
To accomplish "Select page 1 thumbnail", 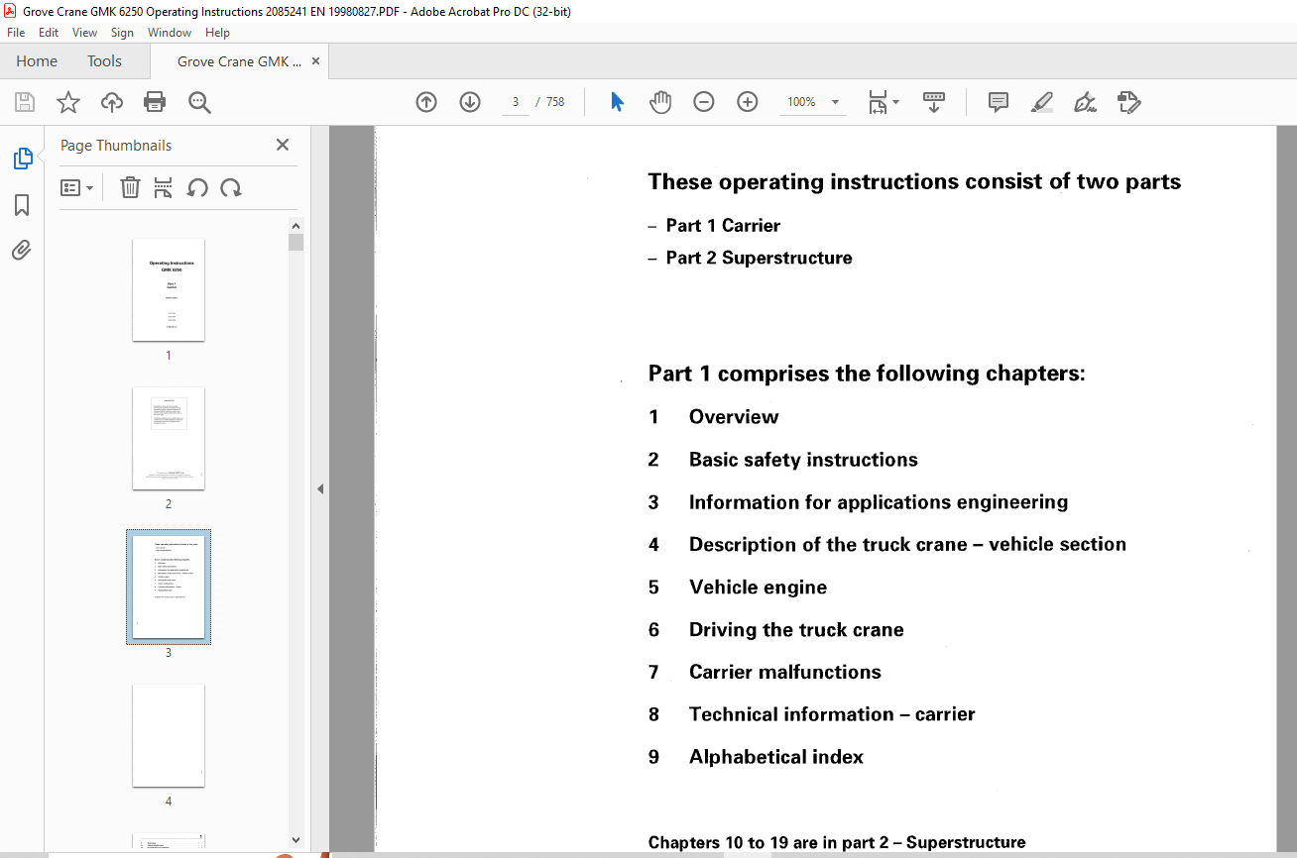I will click(x=169, y=290).
